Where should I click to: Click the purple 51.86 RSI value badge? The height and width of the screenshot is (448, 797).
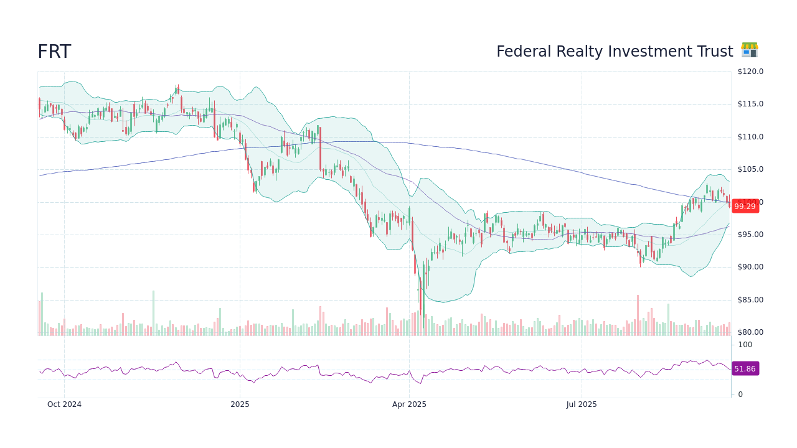point(745,369)
